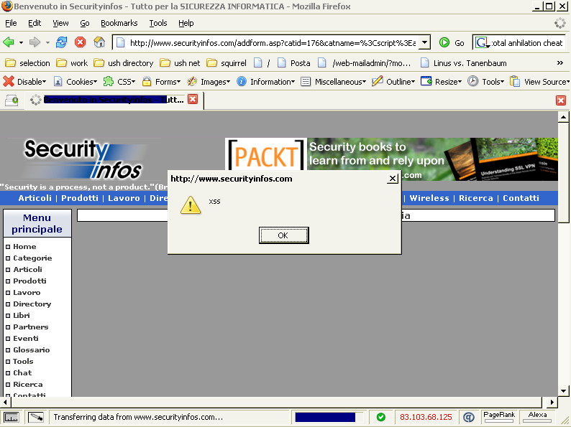Open the Bookmarks menu
Screen dimensions: 571x427
pos(119,24)
